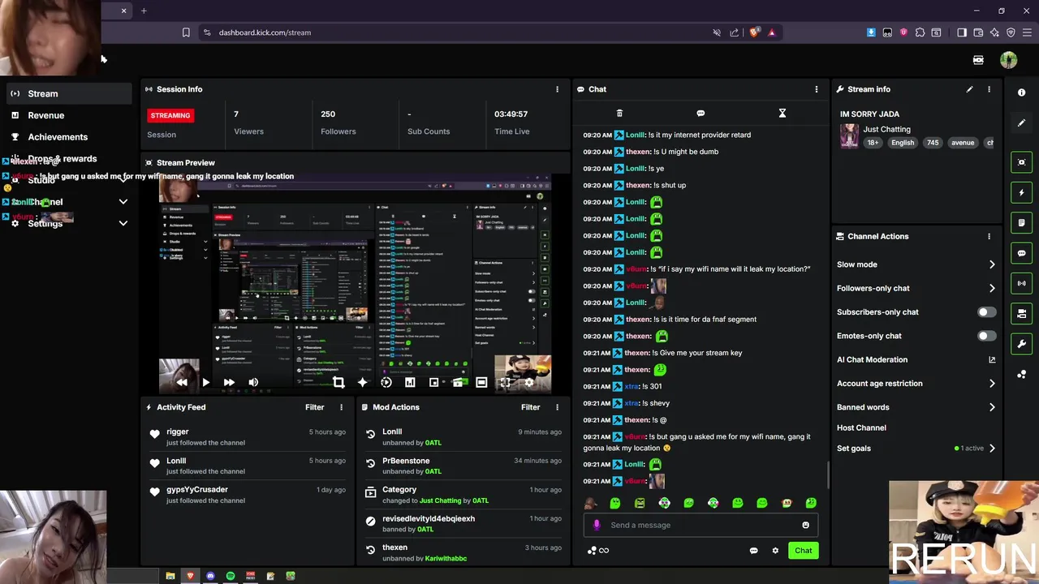Viewport: 1039px width, 584px height.
Task: Toggle Emotes-only chat switch
Action: point(987,336)
